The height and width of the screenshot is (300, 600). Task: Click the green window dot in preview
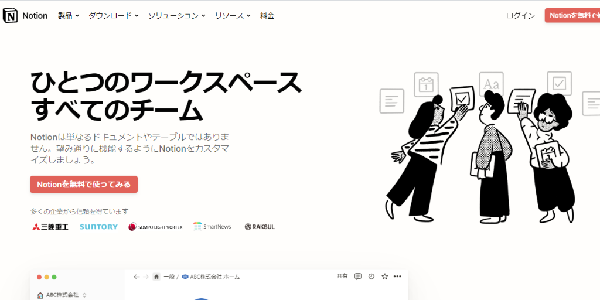[54, 277]
